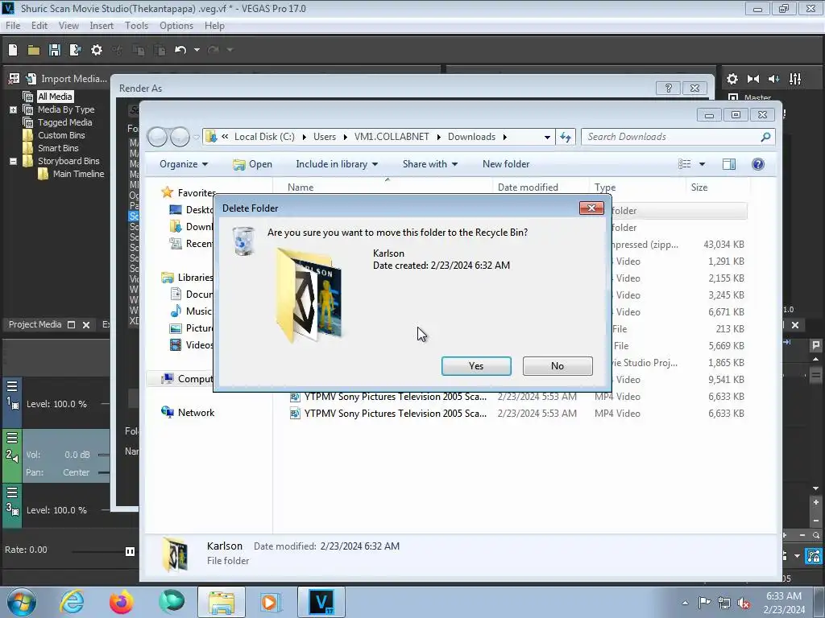The height and width of the screenshot is (618, 825).
Task: Open the File menu
Action: pyautogui.click(x=13, y=25)
